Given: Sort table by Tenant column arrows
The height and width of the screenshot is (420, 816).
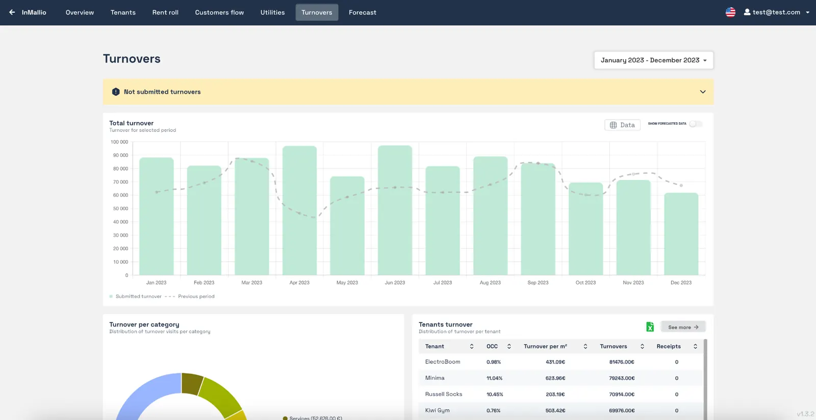Looking at the screenshot, I should click(x=472, y=346).
